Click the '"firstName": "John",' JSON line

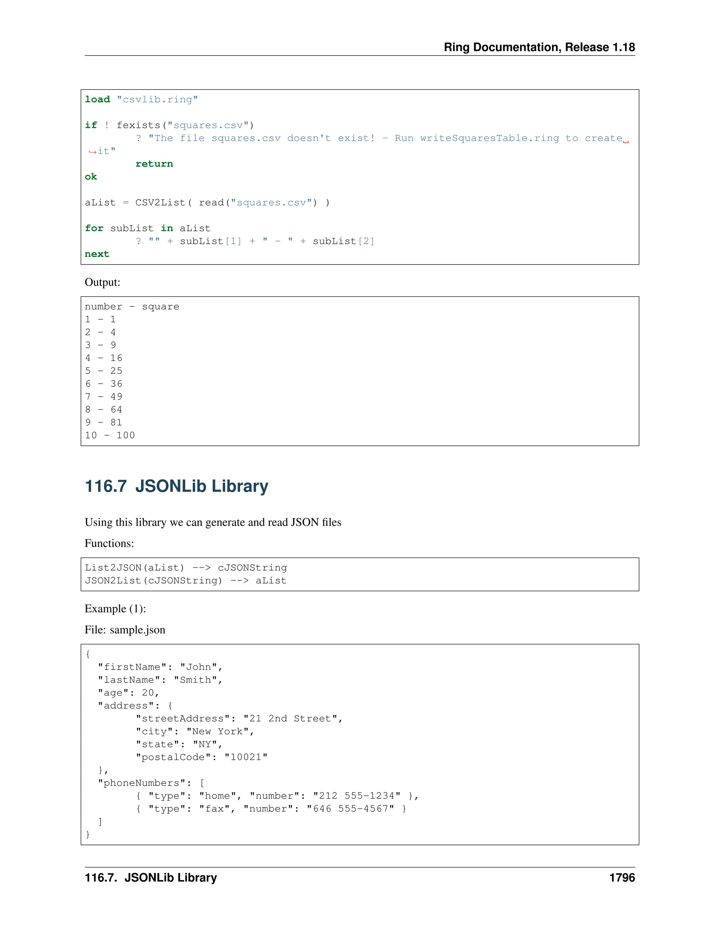coord(160,667)
